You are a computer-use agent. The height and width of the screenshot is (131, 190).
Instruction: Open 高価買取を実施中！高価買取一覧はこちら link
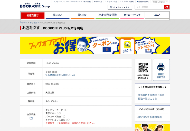click(151, 97)
